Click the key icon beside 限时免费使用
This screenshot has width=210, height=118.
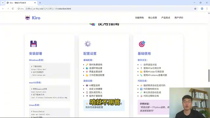coord(87,65)
